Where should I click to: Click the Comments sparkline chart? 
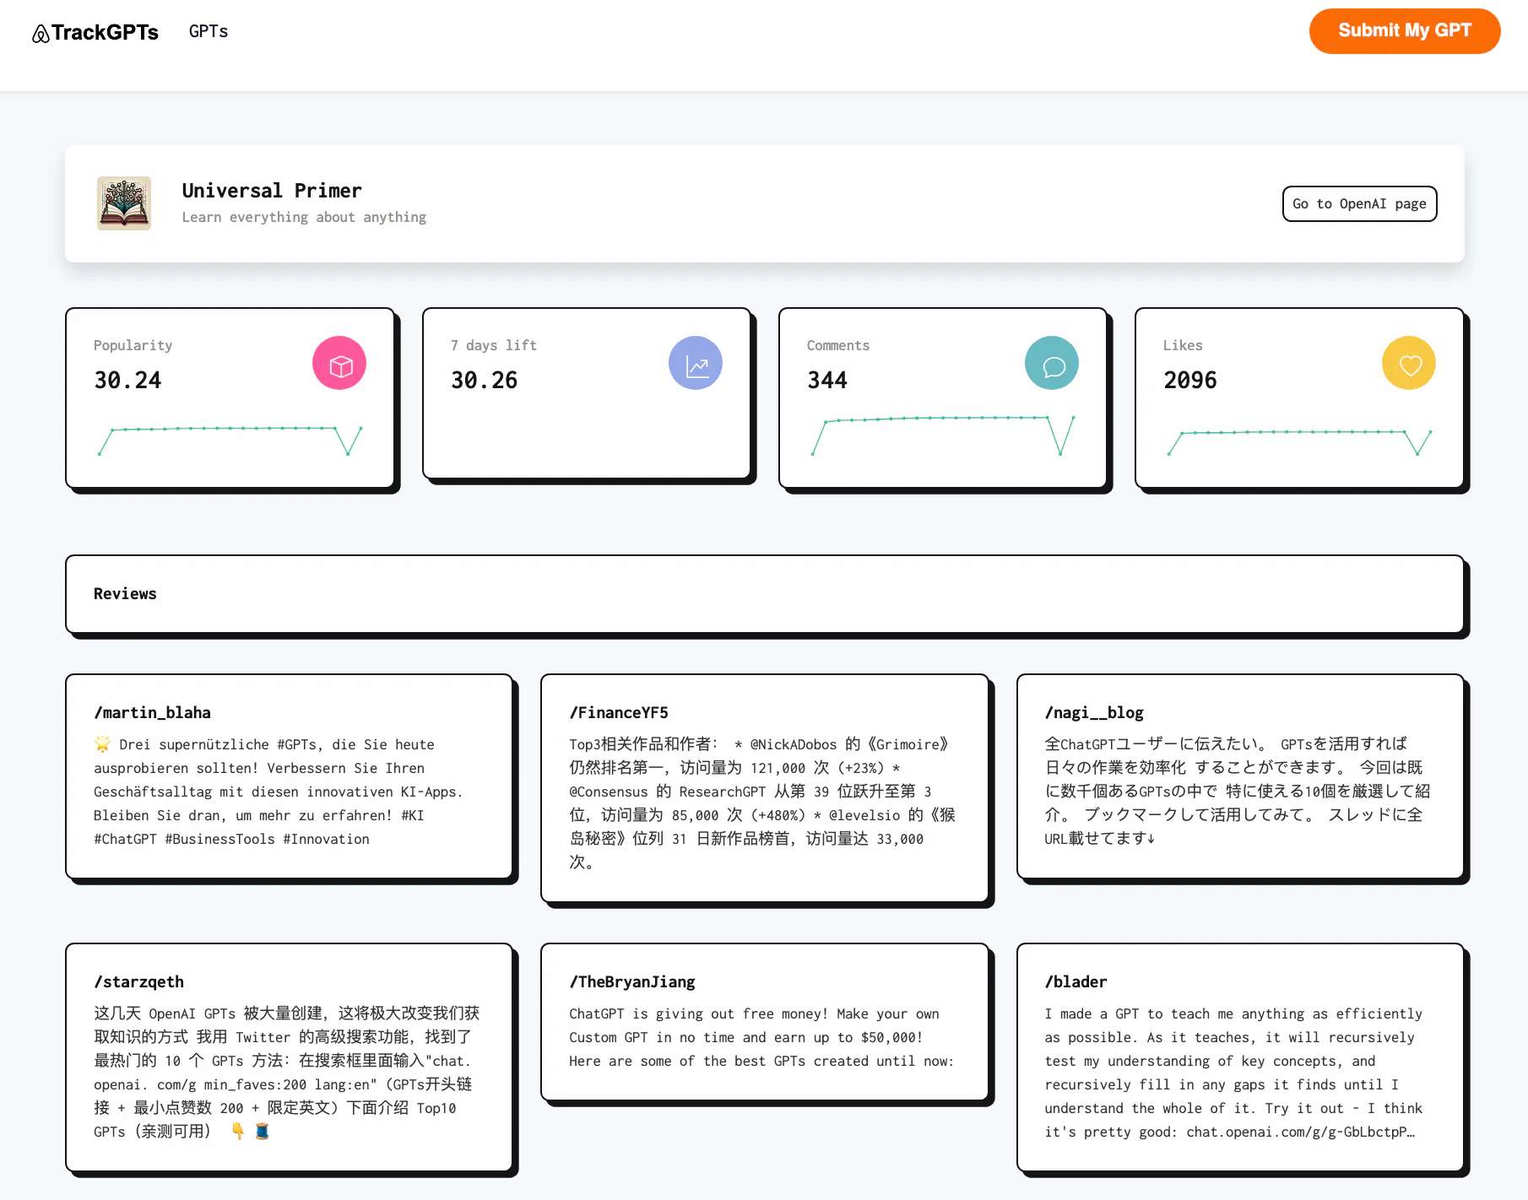tap(943, 435)
